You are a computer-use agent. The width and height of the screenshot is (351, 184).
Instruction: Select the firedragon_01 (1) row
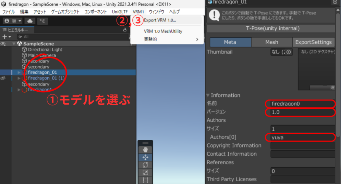(68, 78)
